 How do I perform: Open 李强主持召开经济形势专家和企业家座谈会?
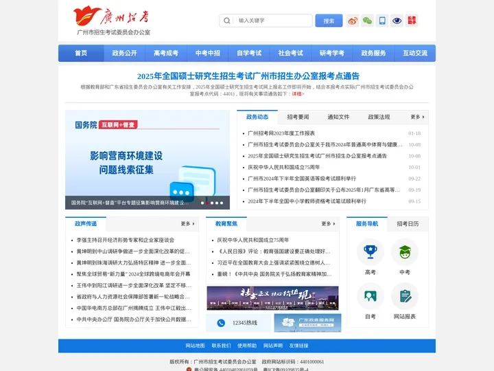(x=126, y=240)
